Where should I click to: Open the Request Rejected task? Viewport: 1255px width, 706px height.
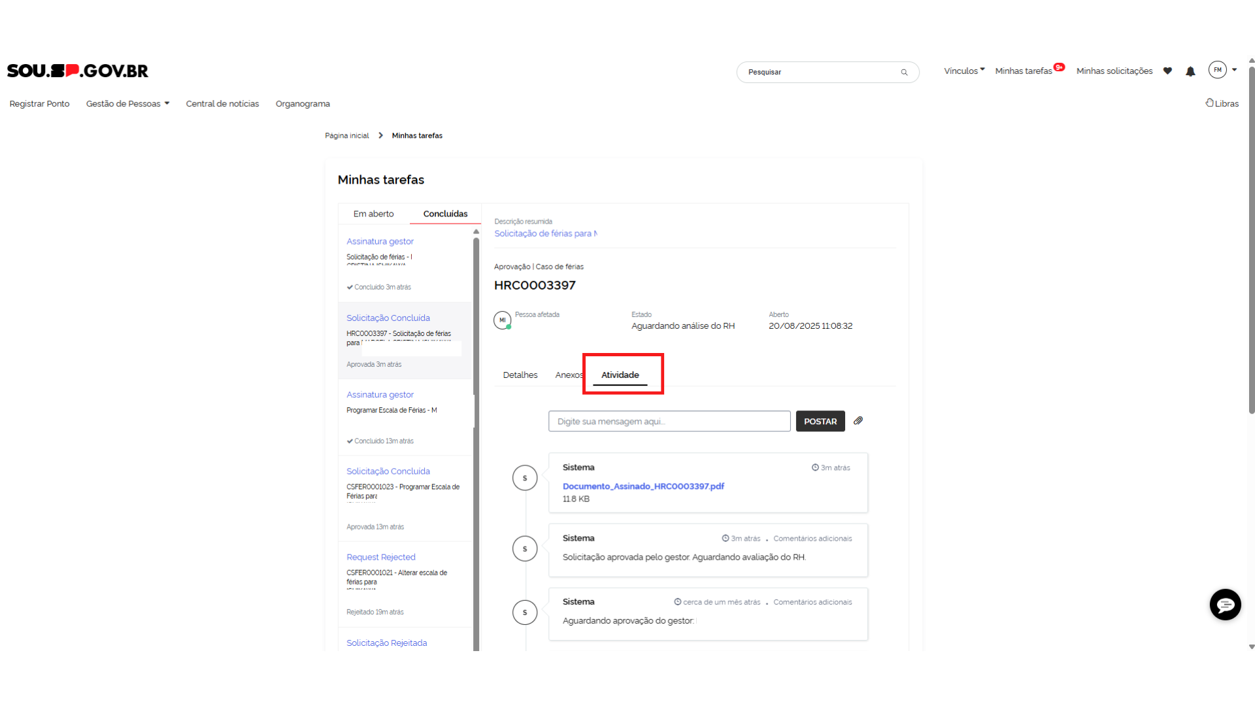pos(380,557)
